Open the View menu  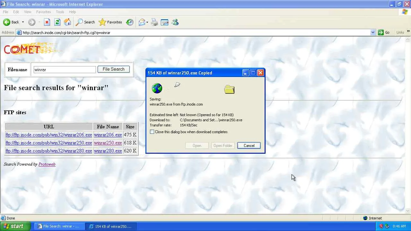click(28, 12)
